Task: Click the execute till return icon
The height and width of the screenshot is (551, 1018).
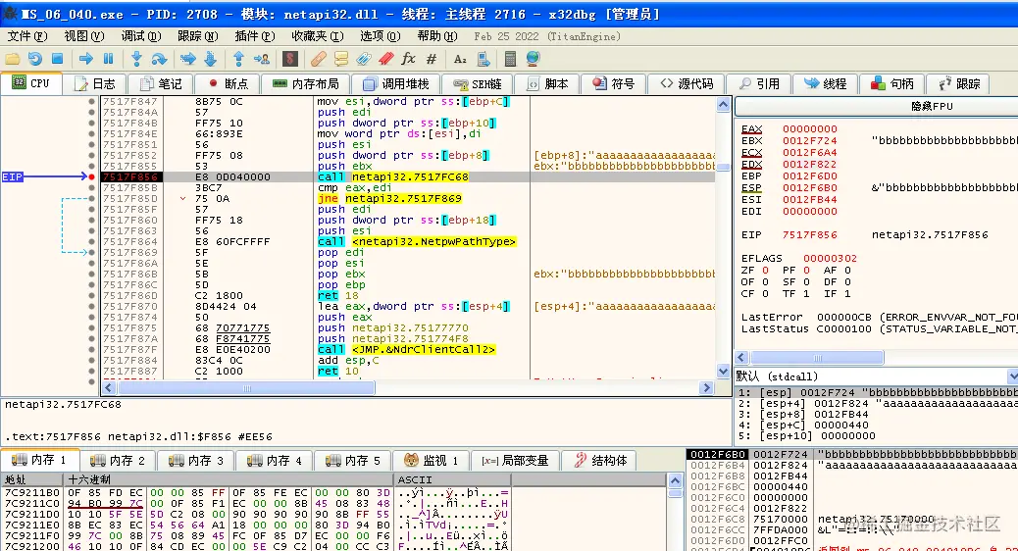Action: (x=238, y=59)
